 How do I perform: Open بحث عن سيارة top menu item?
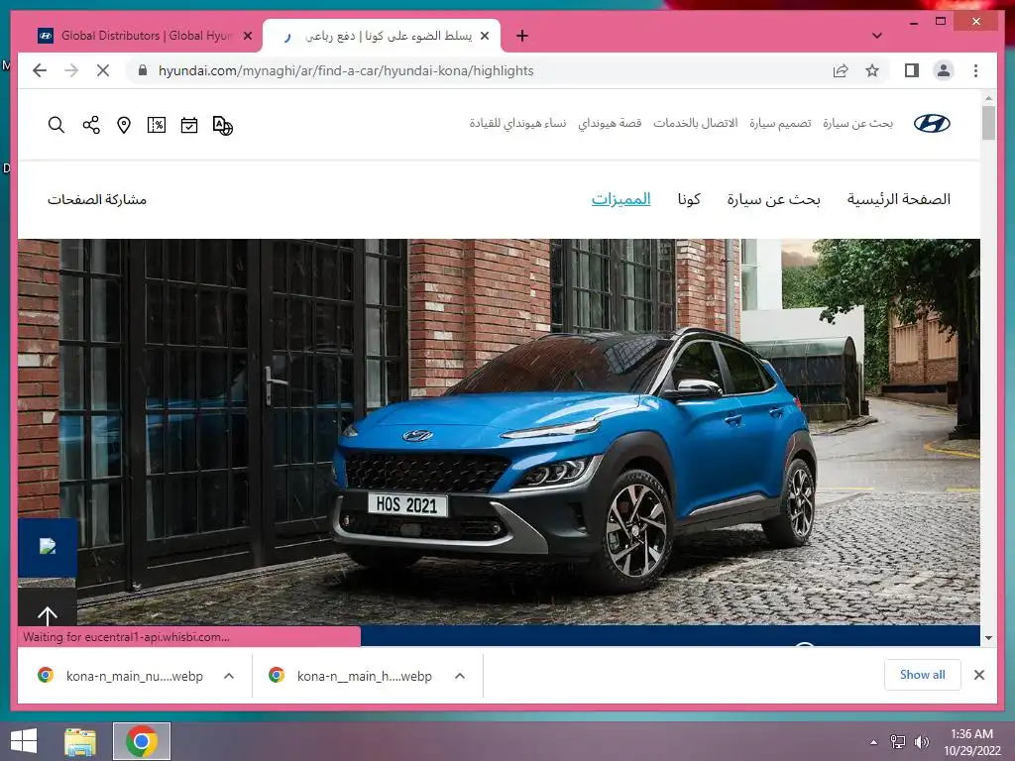pyautogui.click(x=857, y=123)
